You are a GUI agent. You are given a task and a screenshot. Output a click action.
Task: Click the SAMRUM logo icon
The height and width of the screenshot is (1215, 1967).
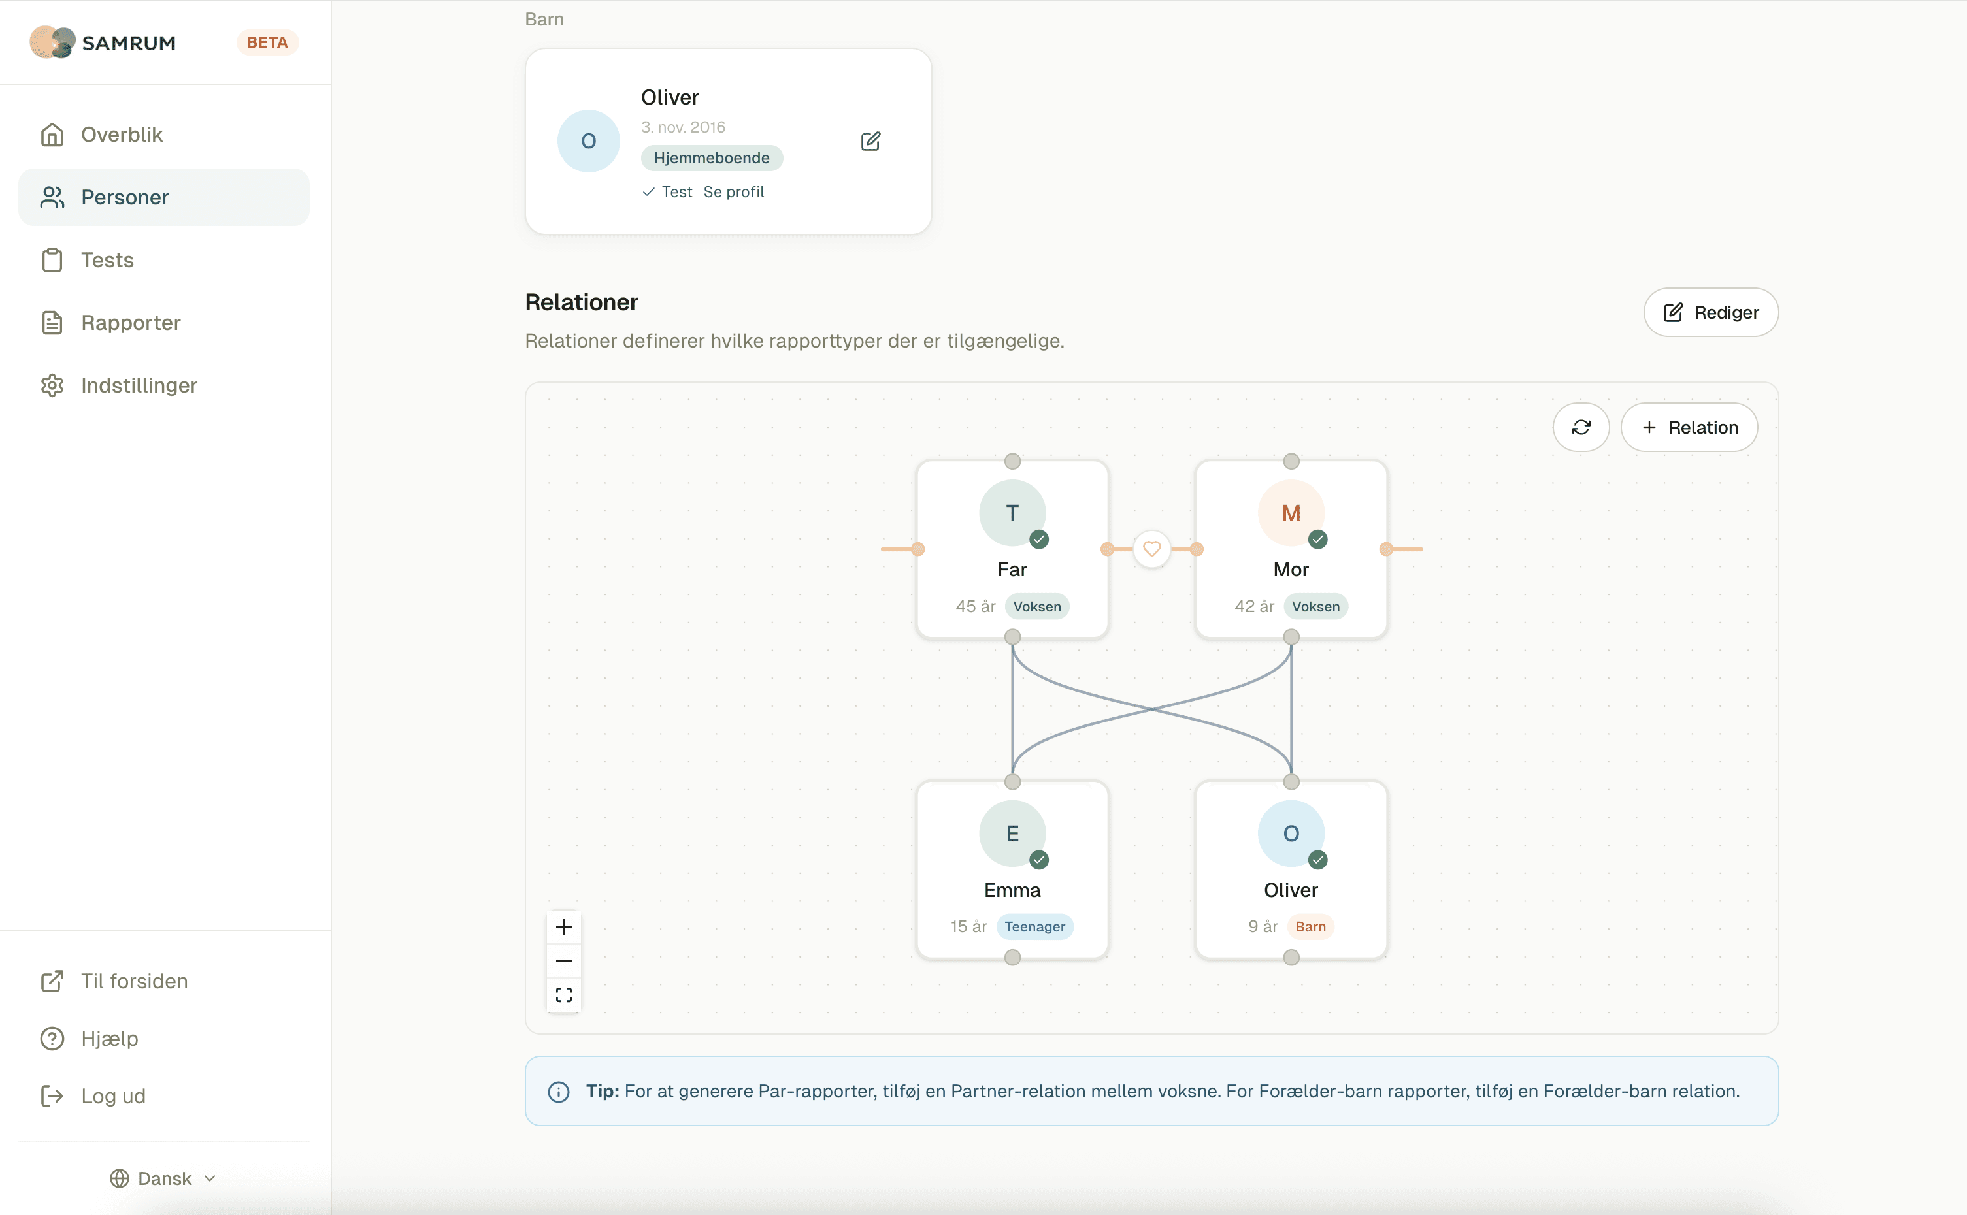coord(52,42)
